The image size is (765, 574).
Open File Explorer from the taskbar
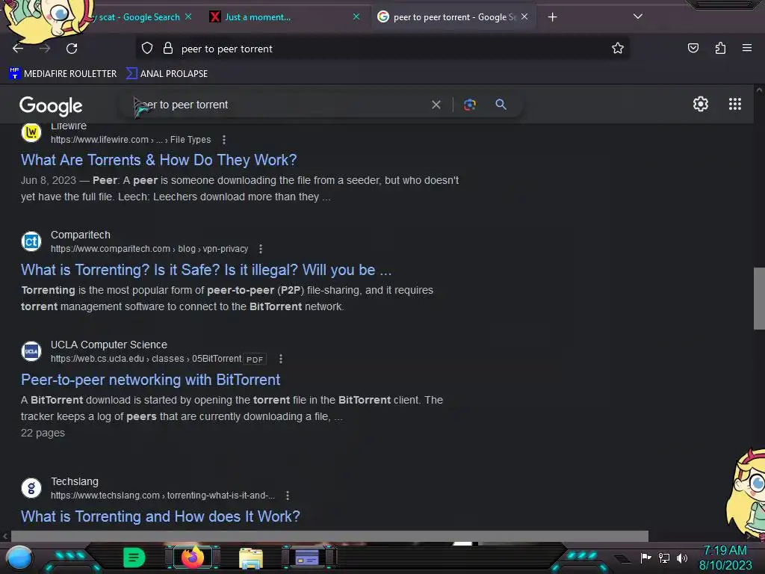(x=251, y=558)
